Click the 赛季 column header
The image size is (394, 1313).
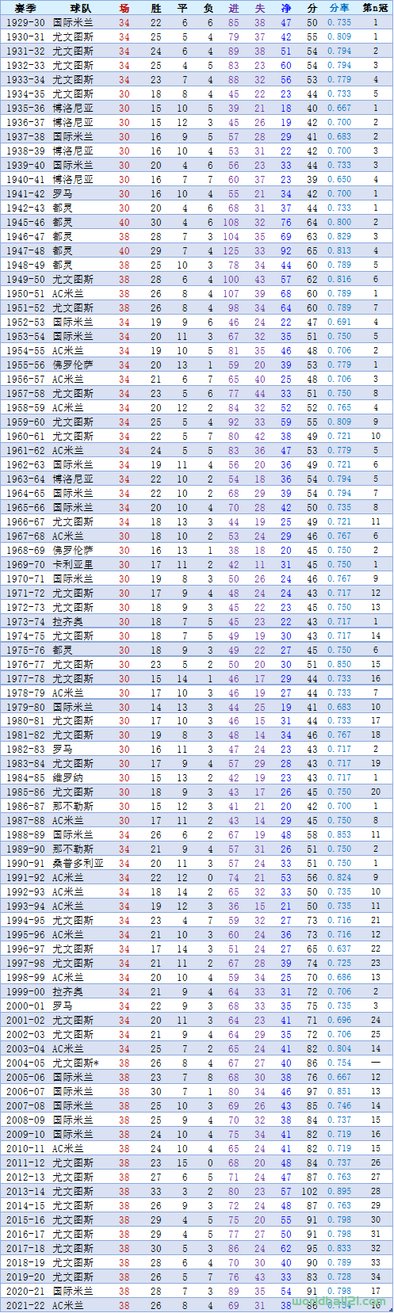[x=25, y=8]
